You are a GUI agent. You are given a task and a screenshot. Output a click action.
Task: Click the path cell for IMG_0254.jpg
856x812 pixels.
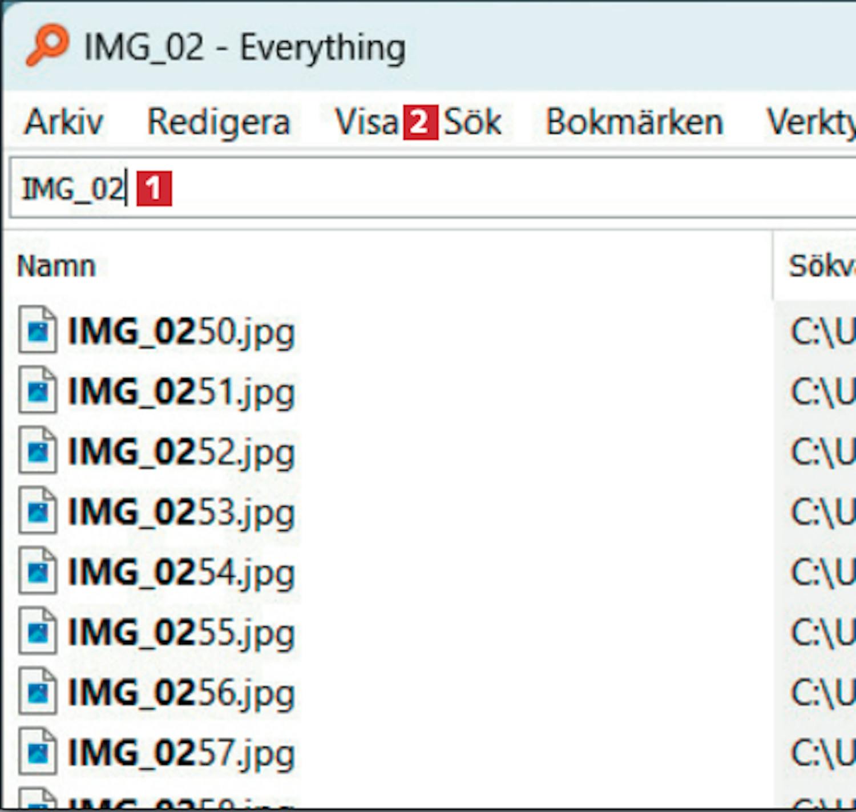coord(815,572)
